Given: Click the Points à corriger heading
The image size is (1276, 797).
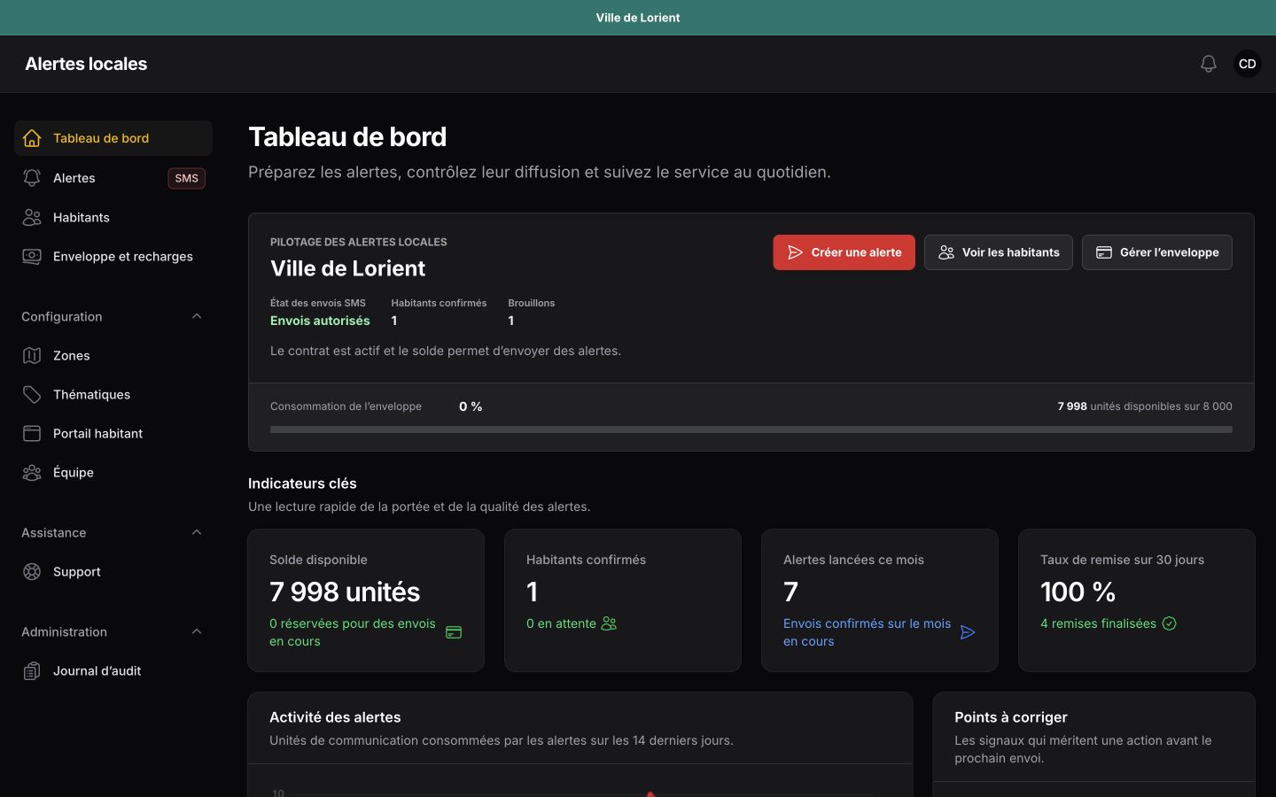Looking at the screenshot, I should click(1010, 717).
